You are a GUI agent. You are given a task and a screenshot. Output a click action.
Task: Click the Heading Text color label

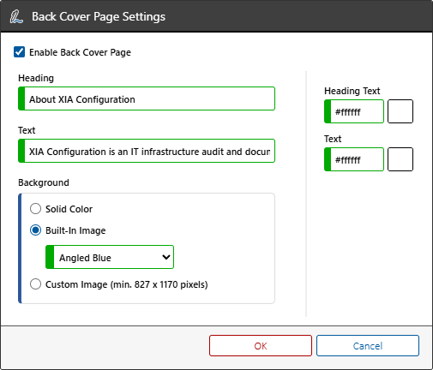coord(352,91)
